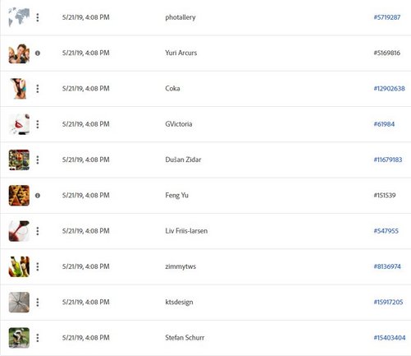Select the world map thumbnail
This screenshot has width=411, height=356.
click(19, 17)
